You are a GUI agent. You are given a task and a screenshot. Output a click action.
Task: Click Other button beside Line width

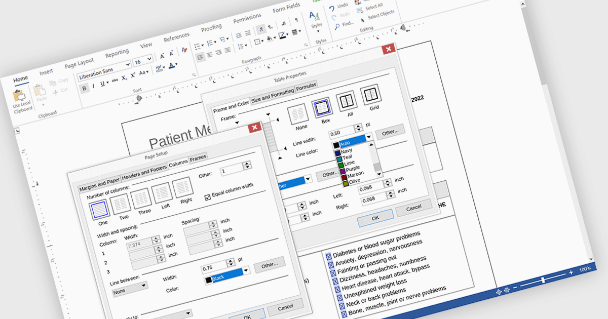(390, 132)
